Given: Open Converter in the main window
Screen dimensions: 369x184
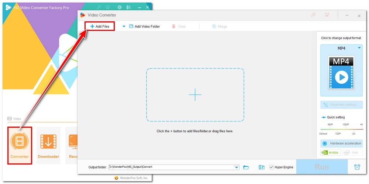Looking at the screenshot, I should coord(20,145).
